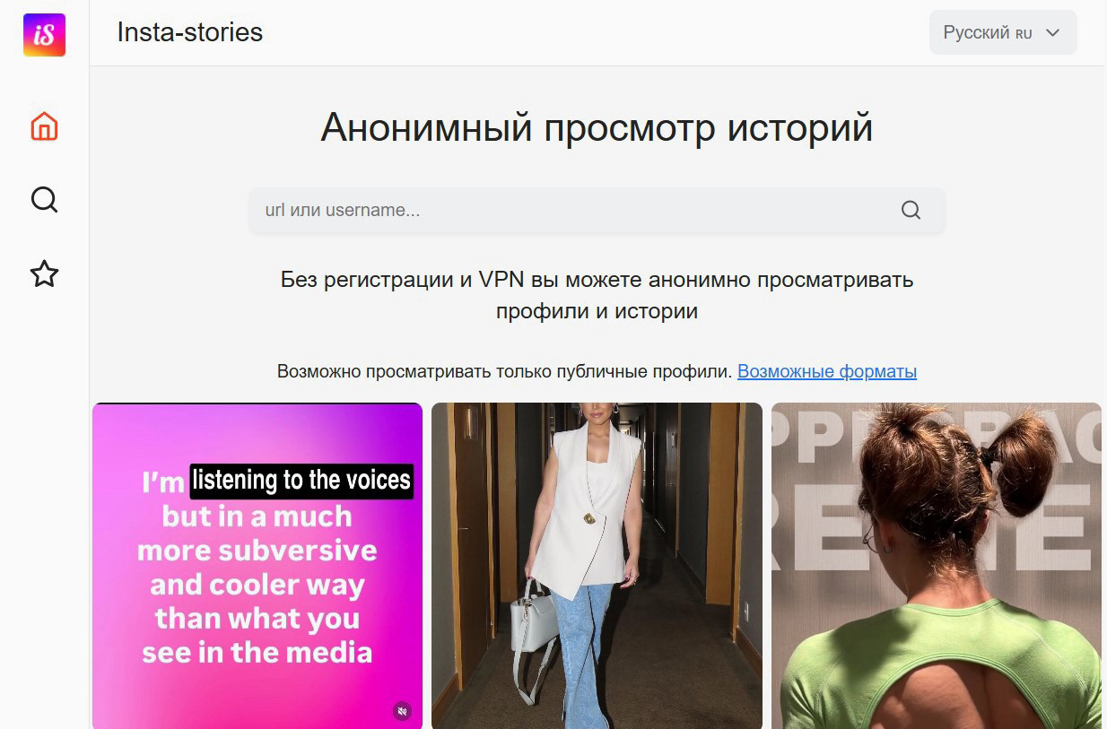This screenshot has height=729, width=1107.
Task: Open favorites with the star icon
Action: (x=44, y=273)
